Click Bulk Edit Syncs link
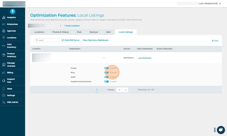Viewport: 227px width, 136px height. point(72,40)
